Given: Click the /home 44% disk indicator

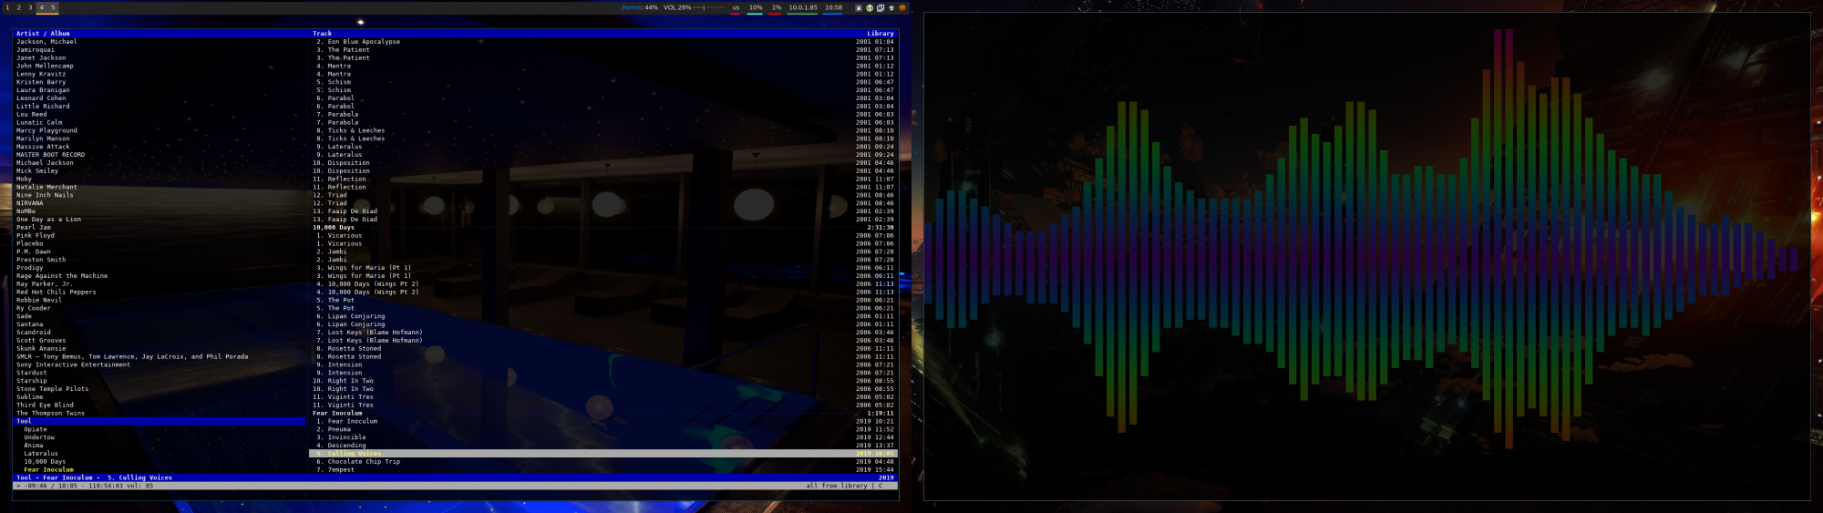Looking at the screenshot, I should coord(640,7).
